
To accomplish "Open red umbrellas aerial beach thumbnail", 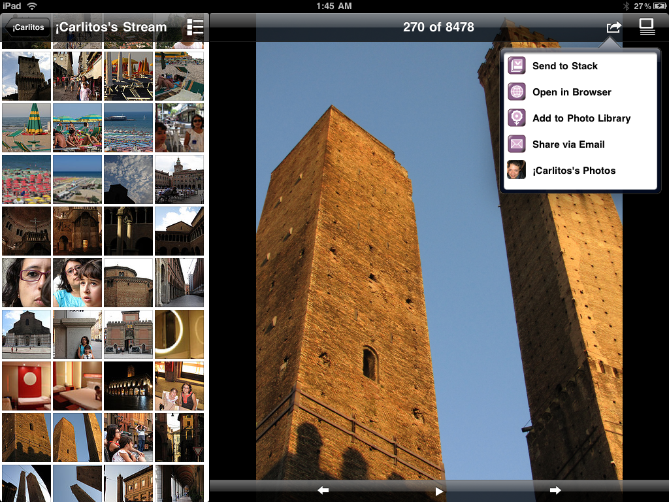I will (x=26, y=179).
